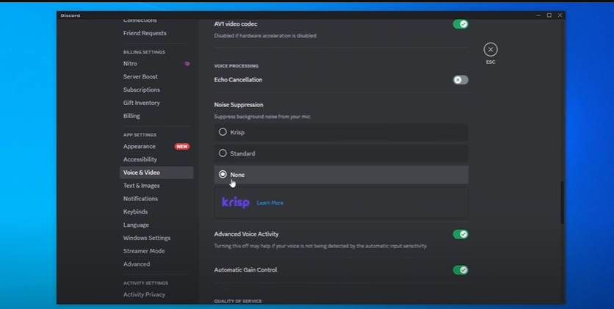Disable Automatic Gain Control switch
The width and height of the screenshot is (614, 309).
pyautogui.click(x=460, y=270)
